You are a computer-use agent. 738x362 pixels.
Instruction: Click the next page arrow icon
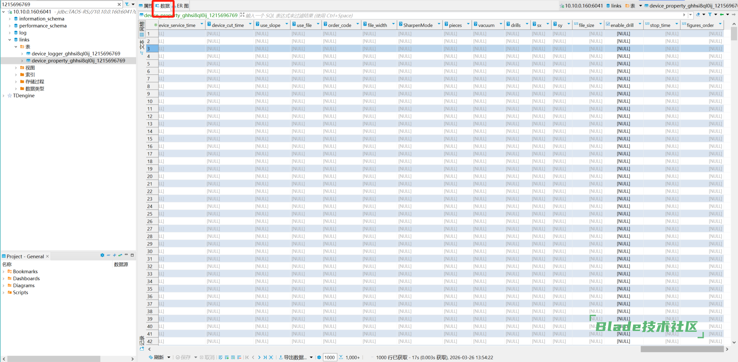point(259,357)
